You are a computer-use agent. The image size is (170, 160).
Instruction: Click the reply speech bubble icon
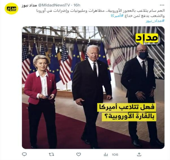pos(24,154)
